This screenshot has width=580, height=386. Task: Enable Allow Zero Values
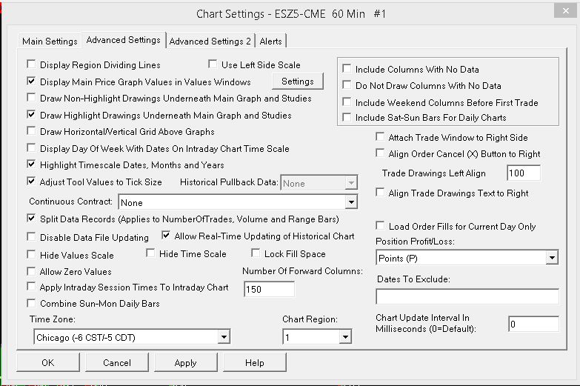31,271
